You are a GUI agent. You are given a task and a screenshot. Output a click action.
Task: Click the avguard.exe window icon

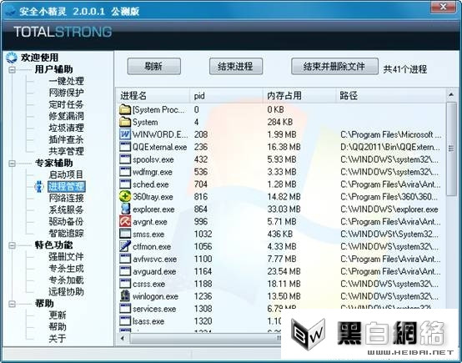[125, 271]
